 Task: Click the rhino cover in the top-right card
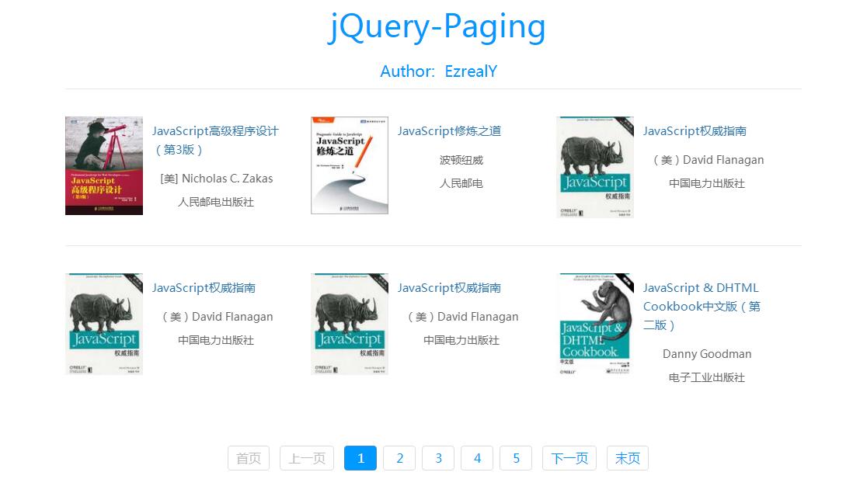click(x=595, y=167)
